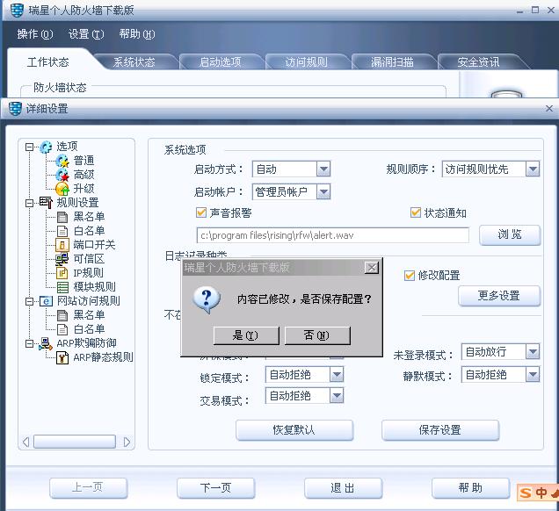Click the 浏览 browse button
559x511 pixels.
510,234
